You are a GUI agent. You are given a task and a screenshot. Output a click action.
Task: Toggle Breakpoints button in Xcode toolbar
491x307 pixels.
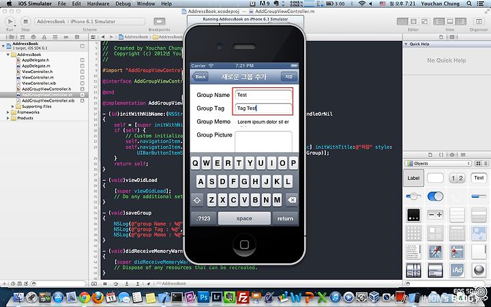coord(160,21)
